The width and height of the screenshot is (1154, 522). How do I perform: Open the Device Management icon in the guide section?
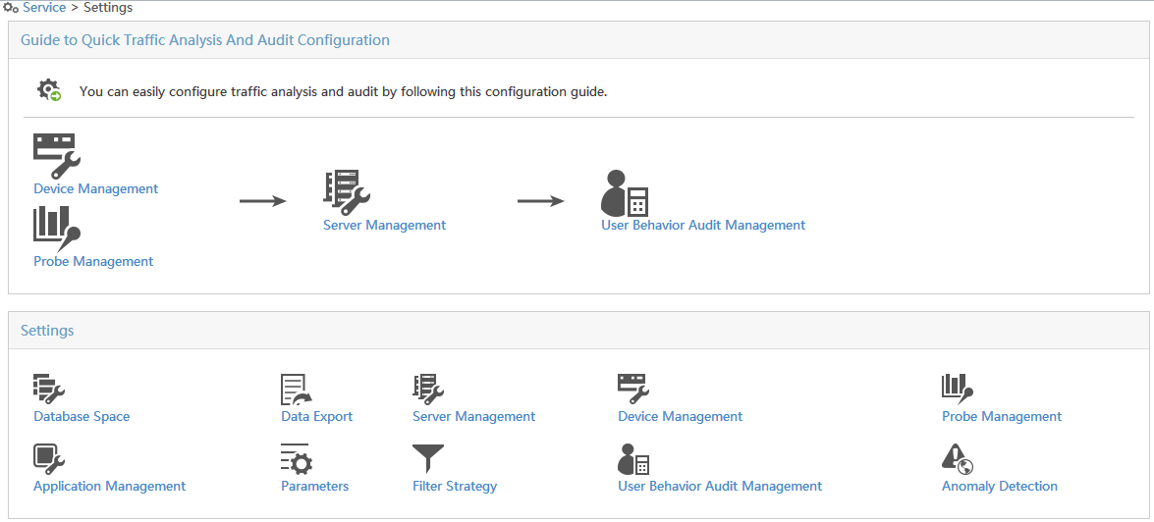[57, 156]
